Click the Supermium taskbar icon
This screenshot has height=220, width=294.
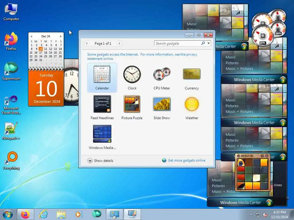point(96,214)
